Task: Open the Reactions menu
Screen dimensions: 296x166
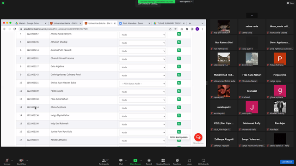Action: pos(177,161)
